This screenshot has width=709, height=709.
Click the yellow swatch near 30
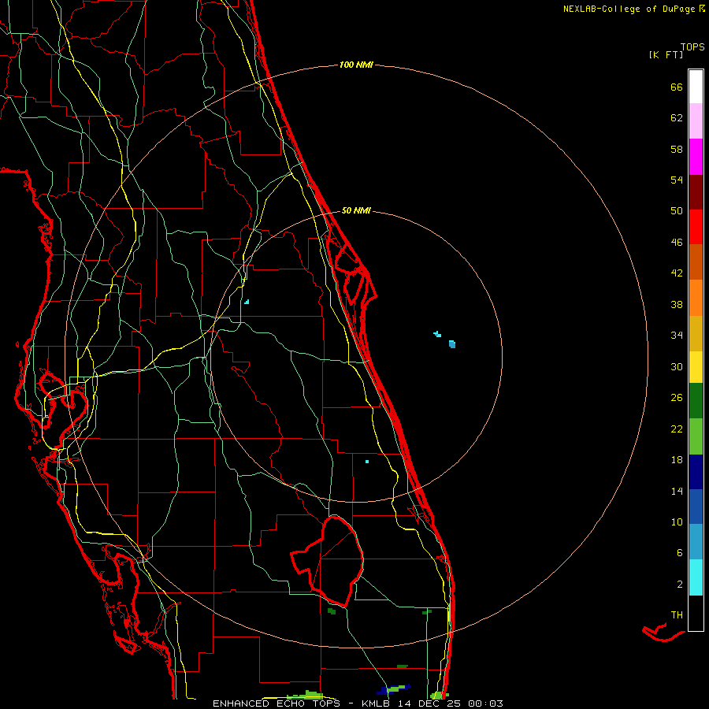tap(696, 367)
